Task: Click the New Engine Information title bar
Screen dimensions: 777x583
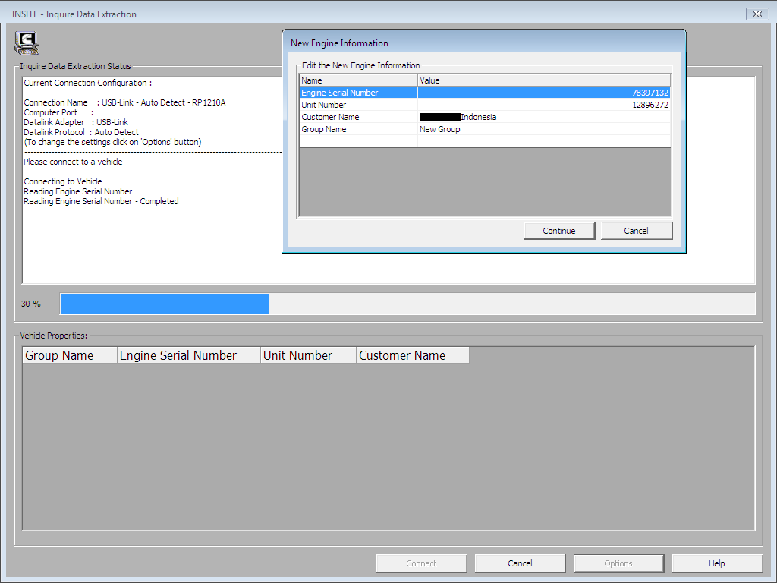Action: coord(484,43)
